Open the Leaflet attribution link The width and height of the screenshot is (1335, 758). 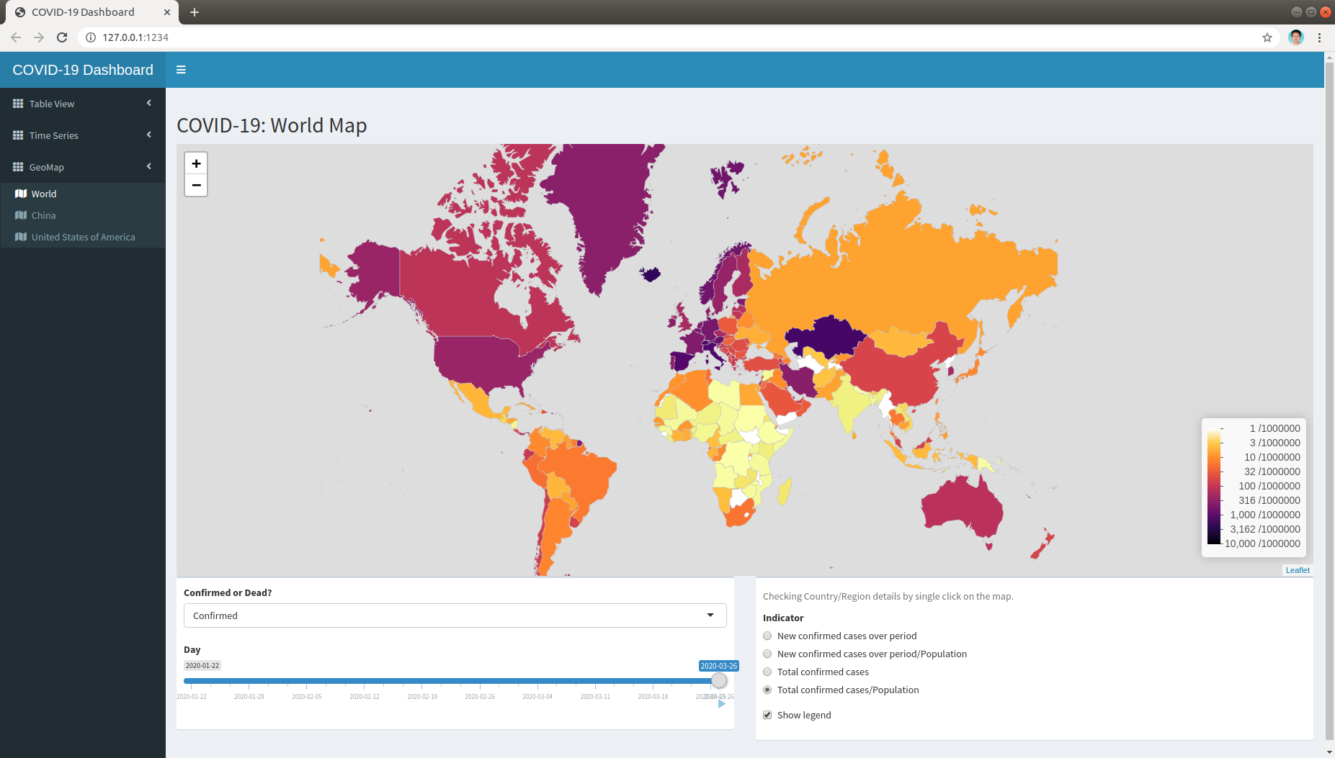(1298, 570)
